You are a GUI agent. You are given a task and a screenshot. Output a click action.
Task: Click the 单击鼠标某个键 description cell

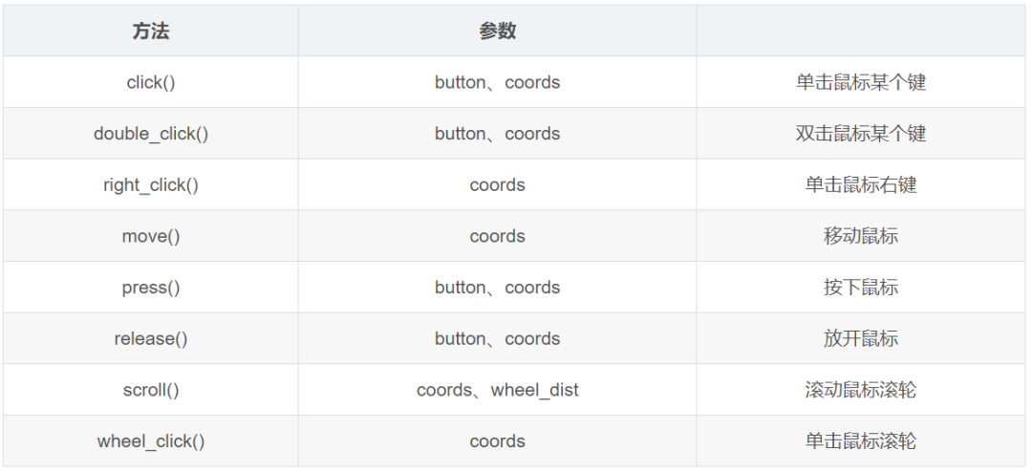860,82
